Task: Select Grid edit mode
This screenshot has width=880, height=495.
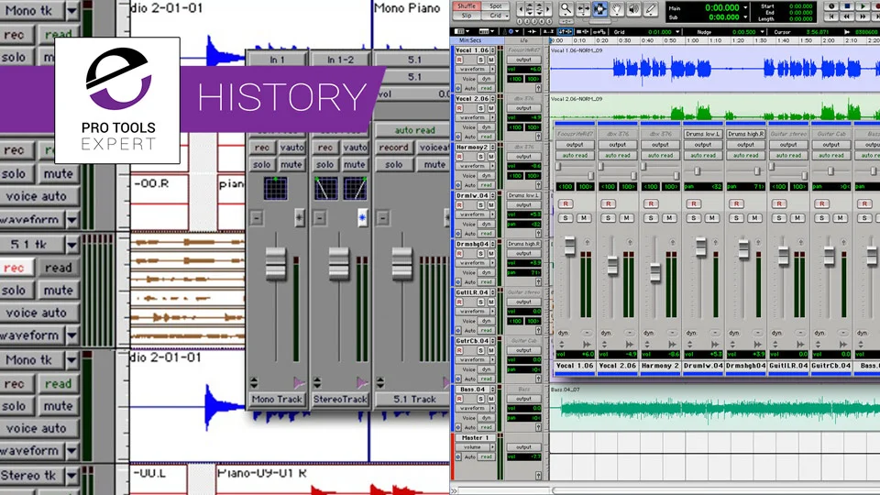Action: 495,16
